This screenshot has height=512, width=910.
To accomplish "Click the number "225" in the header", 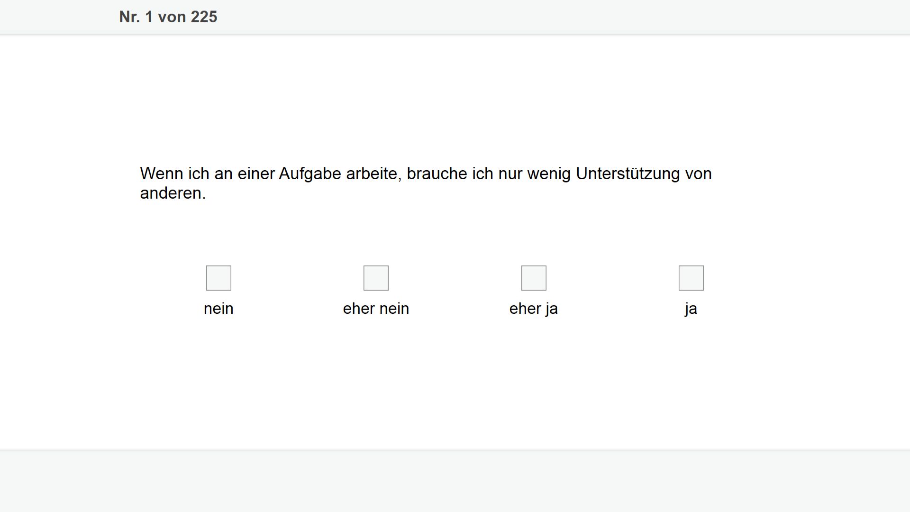I will (204, 17).
